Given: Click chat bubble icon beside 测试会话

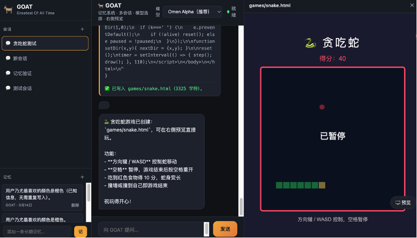Looking at the screenshot, I should 8,88.
